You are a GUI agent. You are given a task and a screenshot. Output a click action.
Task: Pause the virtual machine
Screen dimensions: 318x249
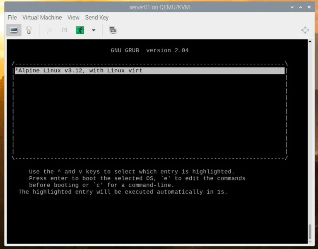click(x=65, y=30)
